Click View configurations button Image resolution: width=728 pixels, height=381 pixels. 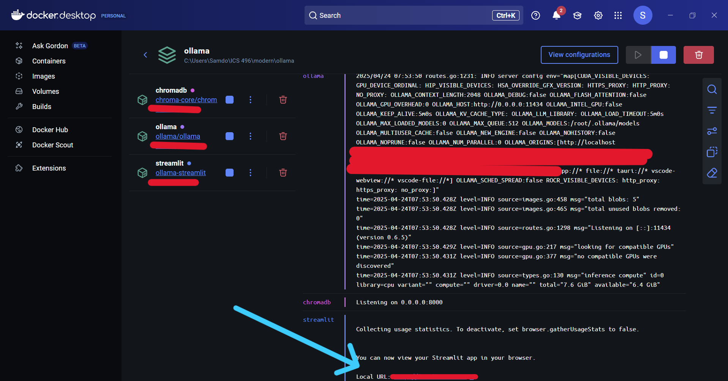pos(579,55)
